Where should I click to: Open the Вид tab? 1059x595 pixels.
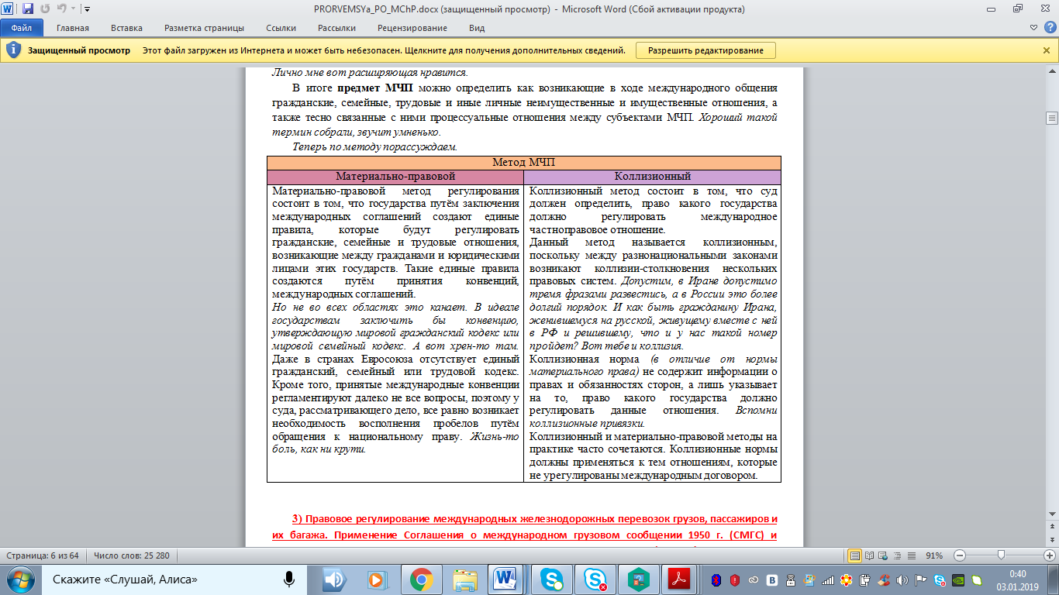point(477,28)
